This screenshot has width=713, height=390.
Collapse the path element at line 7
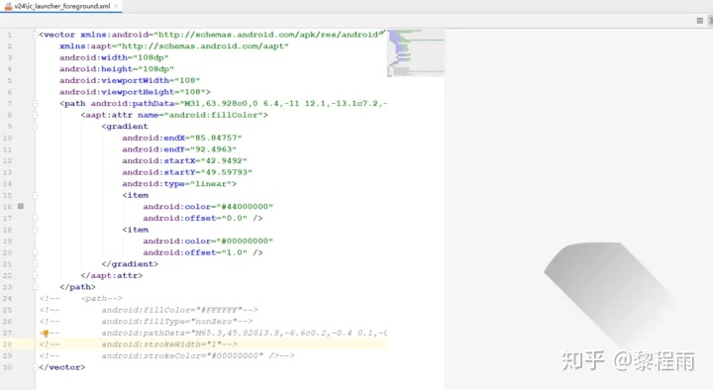tap(35, 104)
